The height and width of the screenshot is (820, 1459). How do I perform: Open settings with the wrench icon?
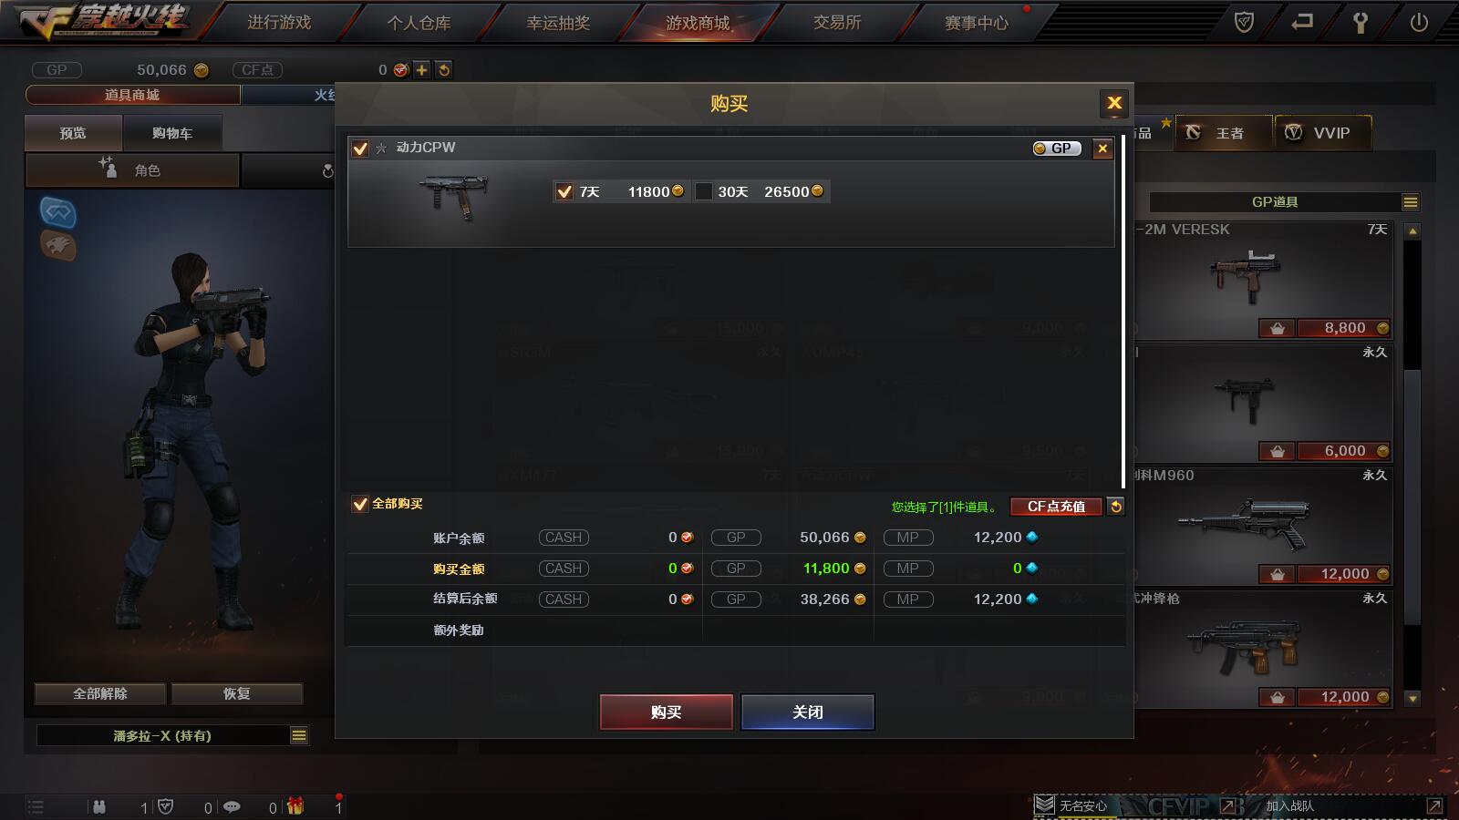[1361, 22]
